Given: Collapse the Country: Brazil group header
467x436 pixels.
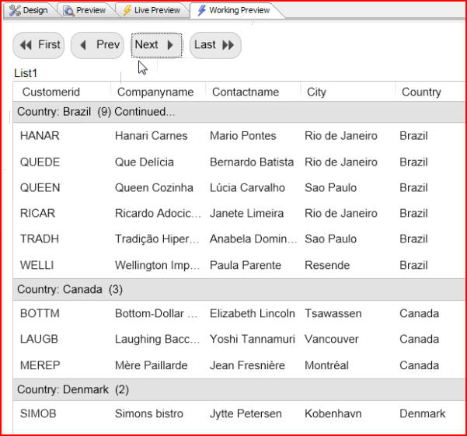Looking at the screenshot, I should [239, 112].
